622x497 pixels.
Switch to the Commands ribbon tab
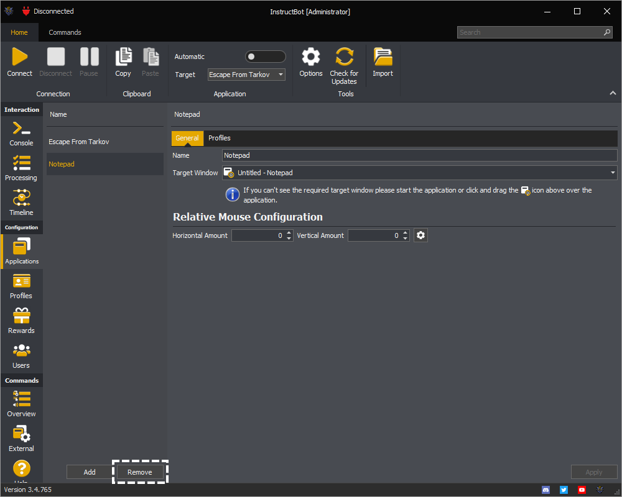(x=65, y=32)
